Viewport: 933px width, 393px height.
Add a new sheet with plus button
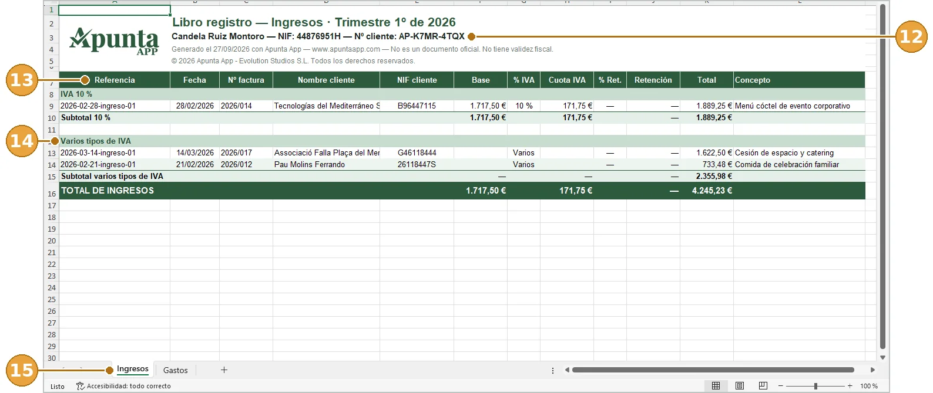224,370
